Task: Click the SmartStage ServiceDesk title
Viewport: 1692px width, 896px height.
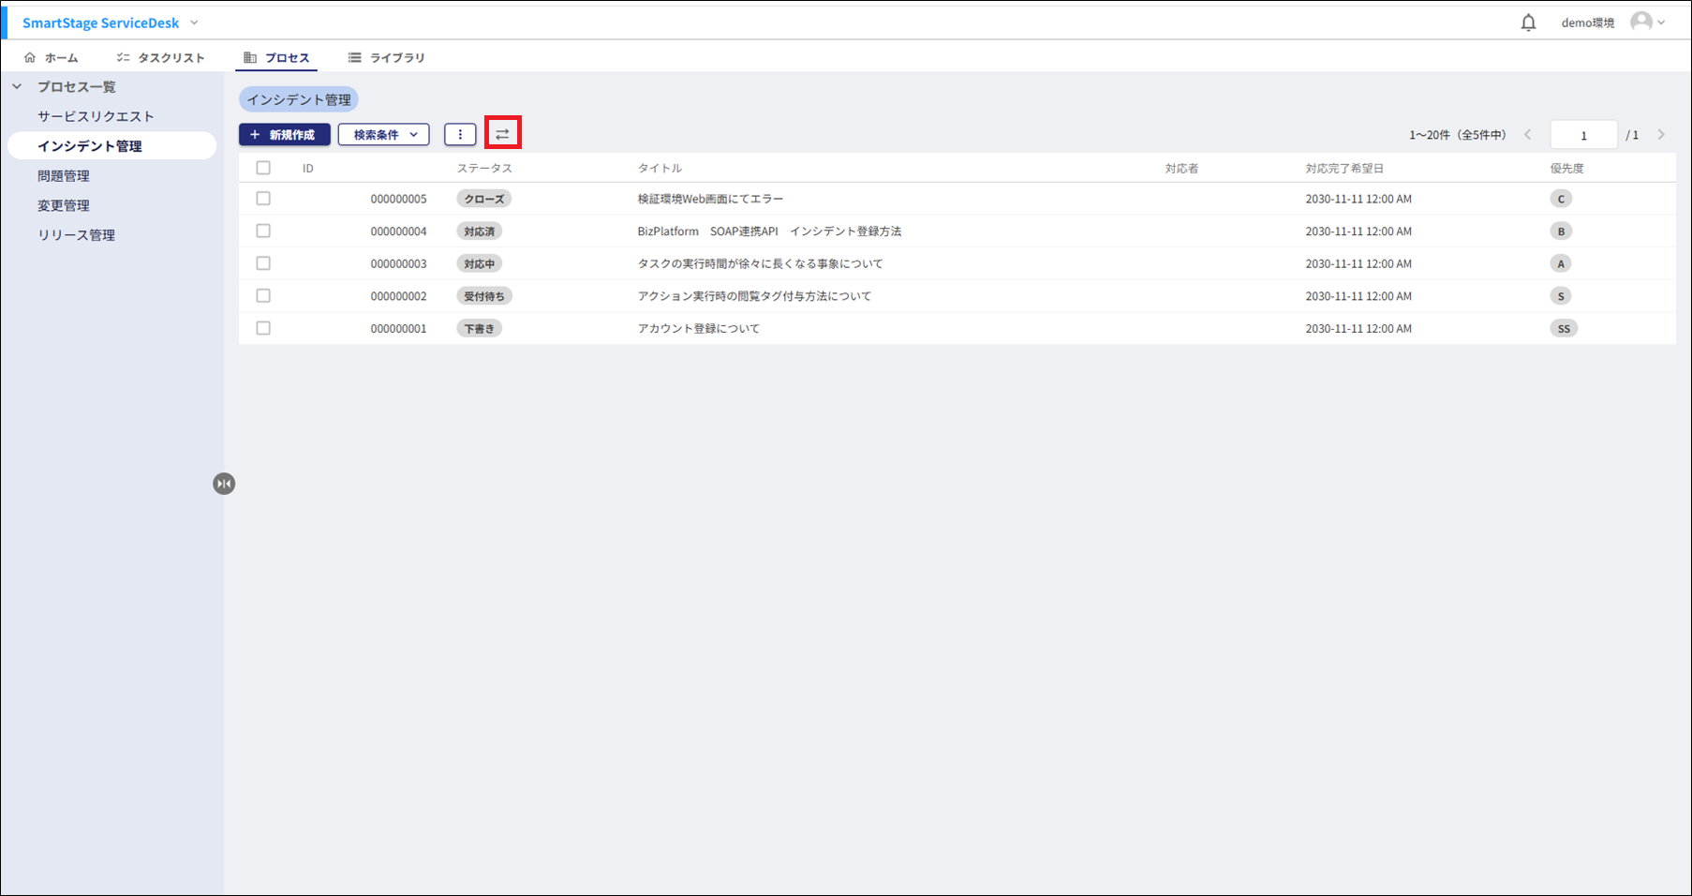Action: [100, 22]
